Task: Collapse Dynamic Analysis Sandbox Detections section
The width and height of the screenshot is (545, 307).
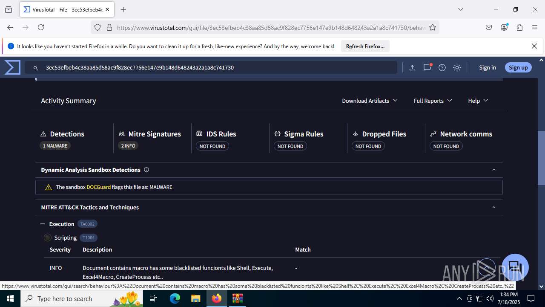Action: [494, 170]
